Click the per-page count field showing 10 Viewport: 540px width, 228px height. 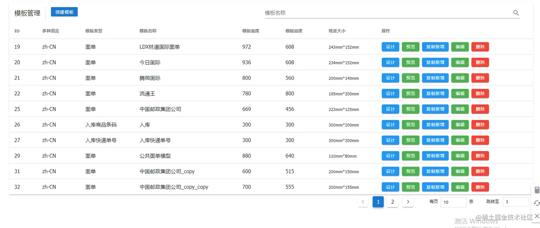tap(453, 202)
